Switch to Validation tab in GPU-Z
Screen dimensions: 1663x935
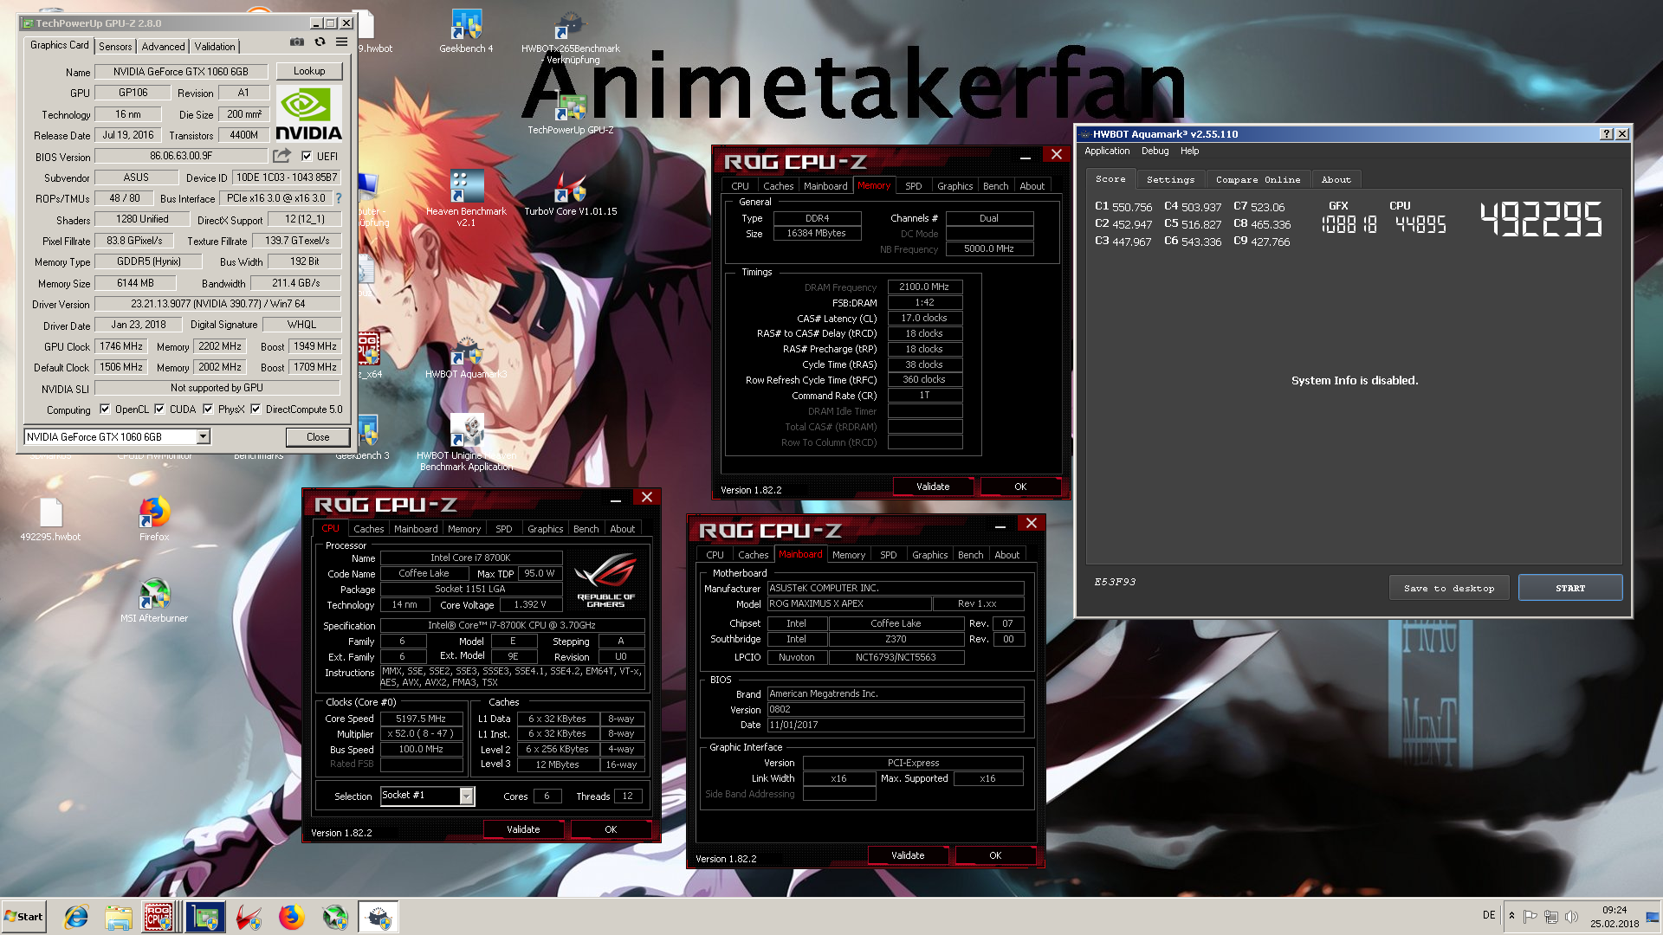pyautogui.click(x=215, y=47)
